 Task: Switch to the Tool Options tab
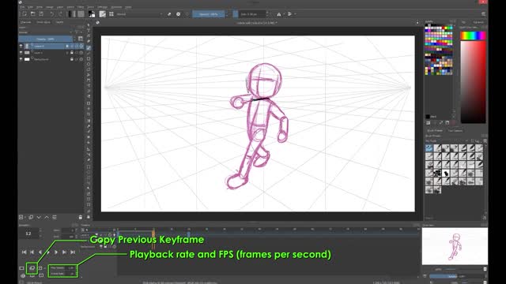(x=455, y=131)
